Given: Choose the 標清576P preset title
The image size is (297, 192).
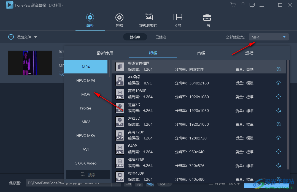Looking at the screenshot, I should click(136, 160).
